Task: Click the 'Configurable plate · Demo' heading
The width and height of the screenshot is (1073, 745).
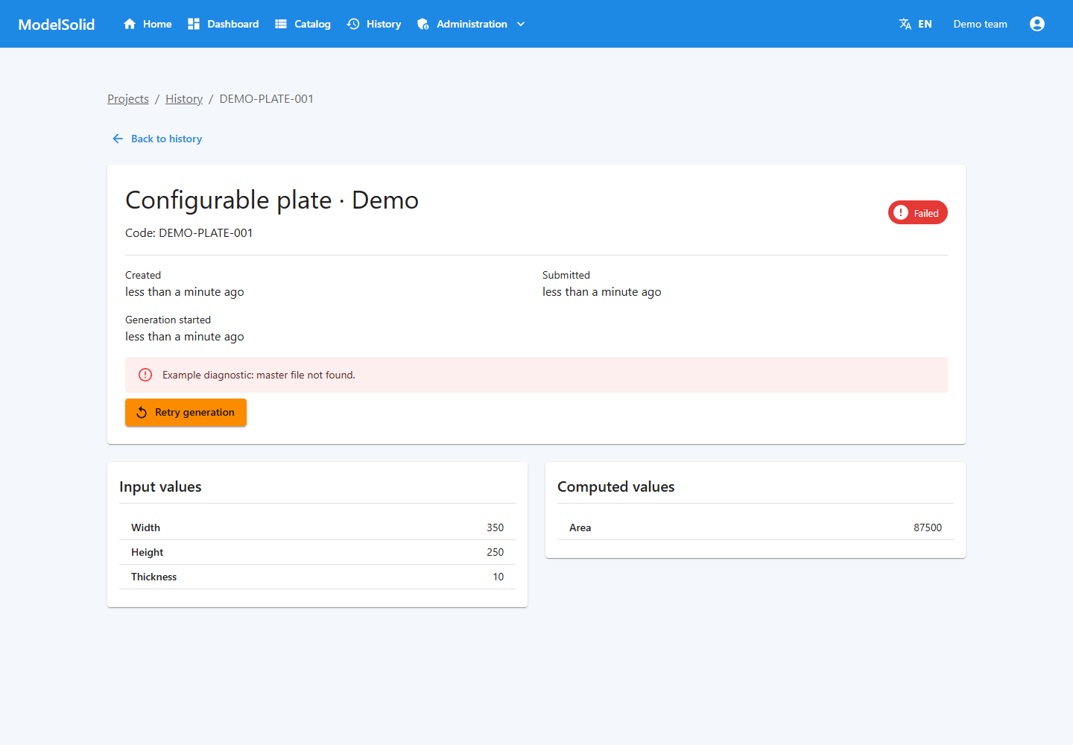Action: [272, 200]
